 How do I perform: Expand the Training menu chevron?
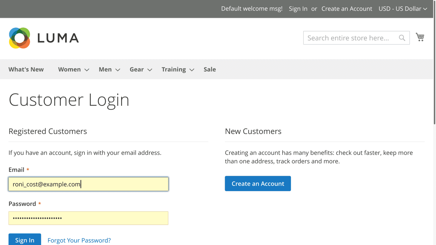coord(192,70)
